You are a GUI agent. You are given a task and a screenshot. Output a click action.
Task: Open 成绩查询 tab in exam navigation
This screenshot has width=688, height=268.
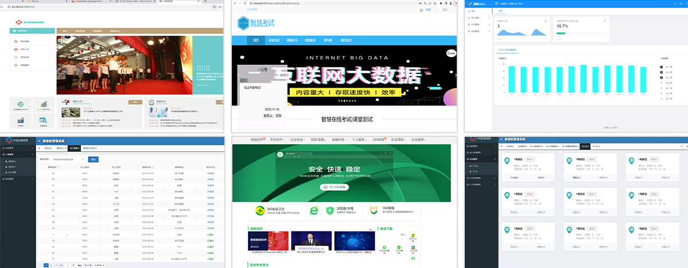click(x=310, y=40)
